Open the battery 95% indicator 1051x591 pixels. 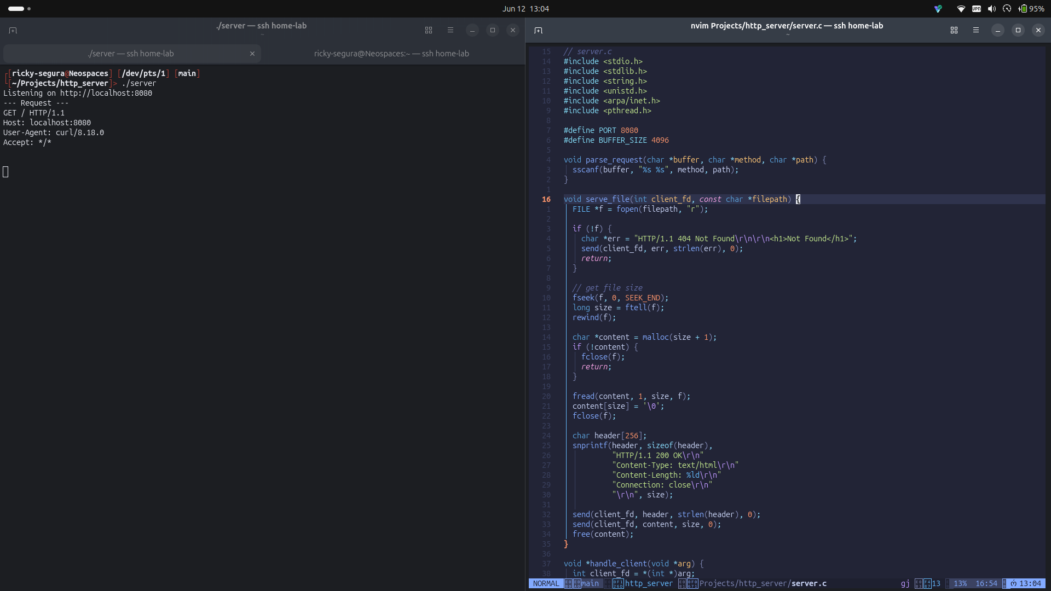click(1031, 9)
